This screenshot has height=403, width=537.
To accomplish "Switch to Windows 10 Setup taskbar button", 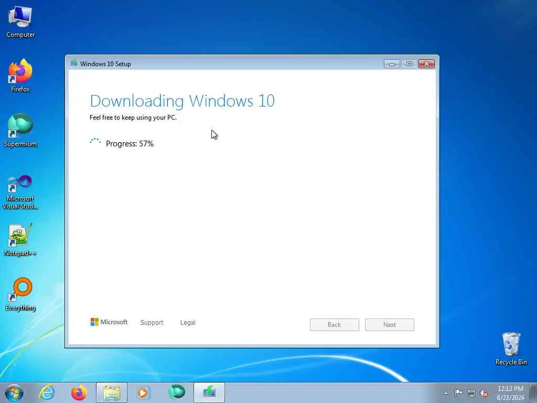I will pyautogui.click(x=209, y=393).
